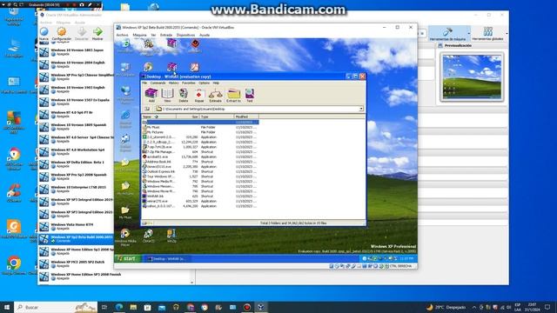Open WinRAR Commands menu
557x313 pixels.
pos(158,83)
